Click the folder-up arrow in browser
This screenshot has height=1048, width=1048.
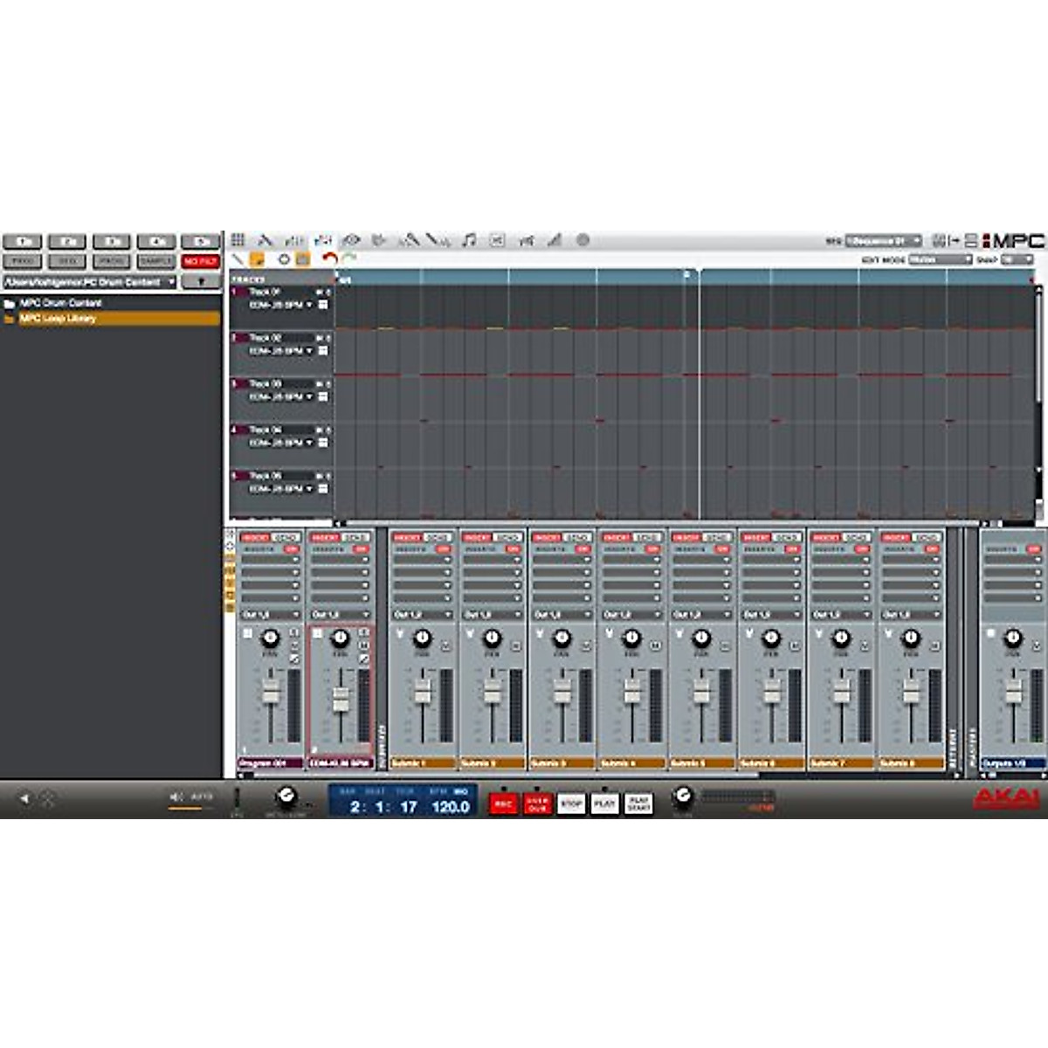tap(201, 282)
